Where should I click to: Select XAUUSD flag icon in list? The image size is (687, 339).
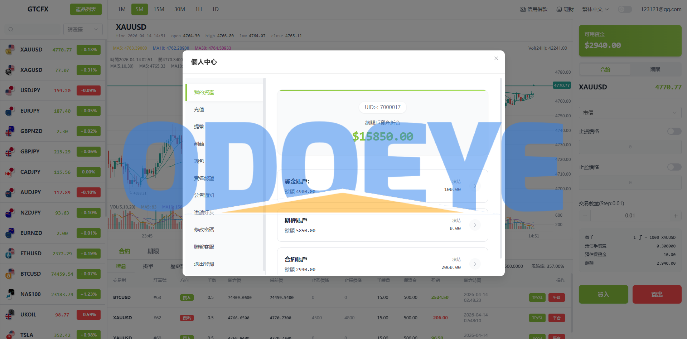(10, 50)
